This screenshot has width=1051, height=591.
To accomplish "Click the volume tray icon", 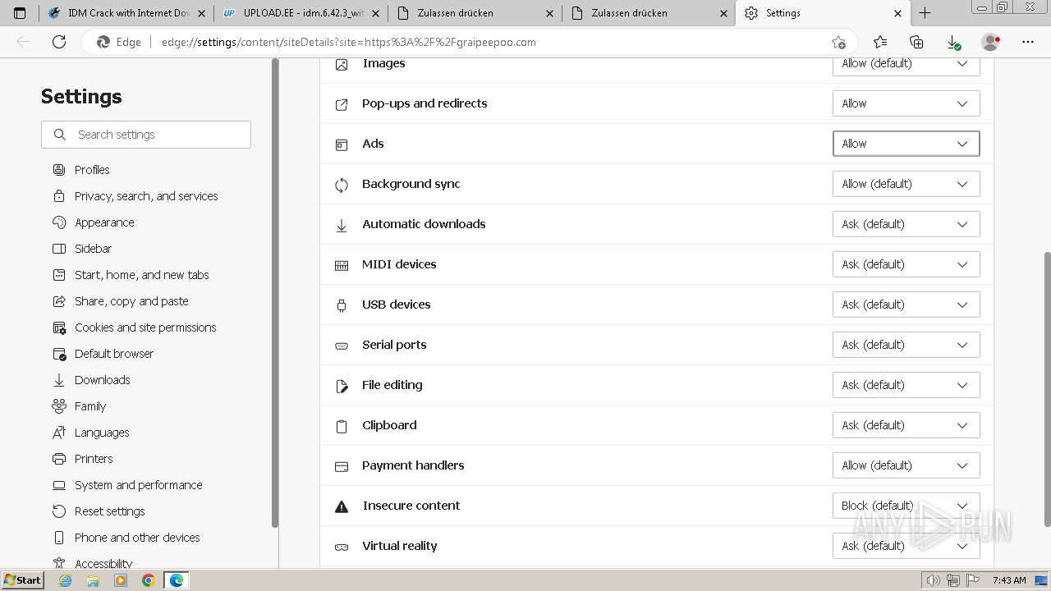I will point(933,580).
